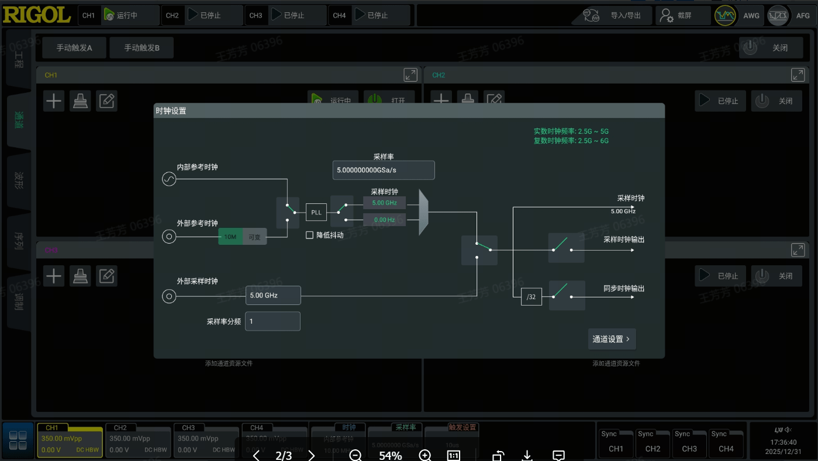This screenshot has width=818, height=461.
Task: Select 可变 for external reference clock
Action: pos(255,237)
